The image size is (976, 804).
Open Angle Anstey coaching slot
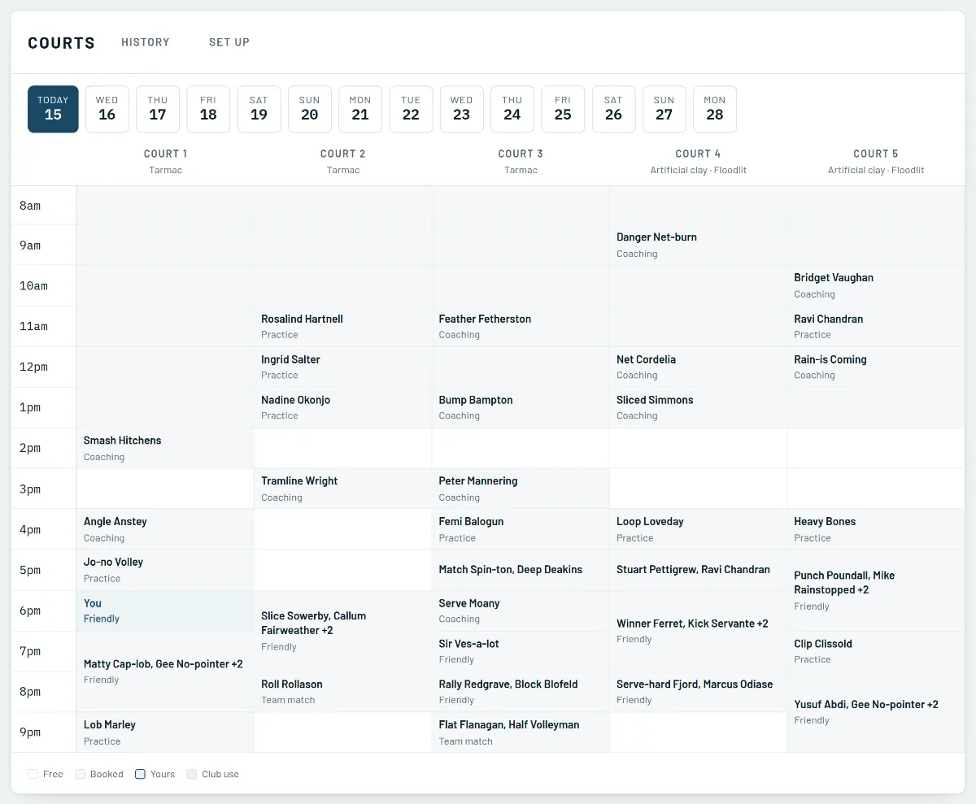[165, 529]
